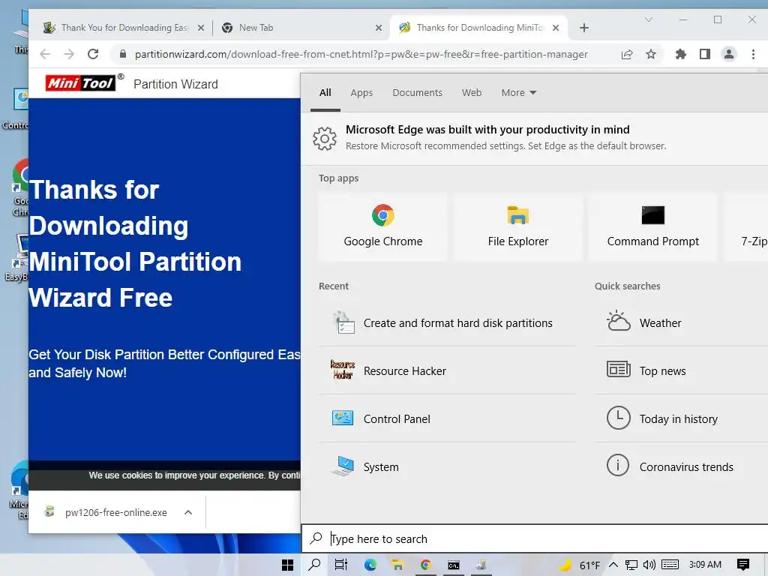Image resolution: width=768 pixels, height=576 pixels.
Task: Toggle Chrome side panel icon
Action: tap(704, 54)
